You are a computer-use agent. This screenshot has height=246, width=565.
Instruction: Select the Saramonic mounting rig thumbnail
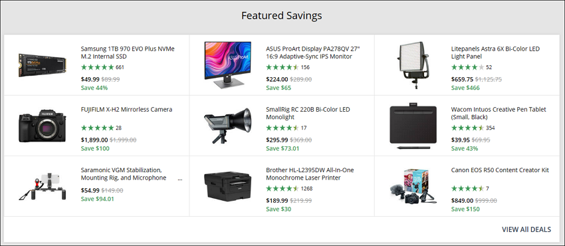[x=43, y=186]
